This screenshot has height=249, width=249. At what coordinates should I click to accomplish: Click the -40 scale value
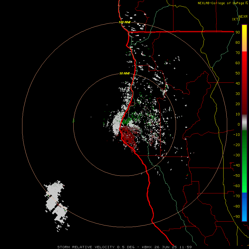237,165
